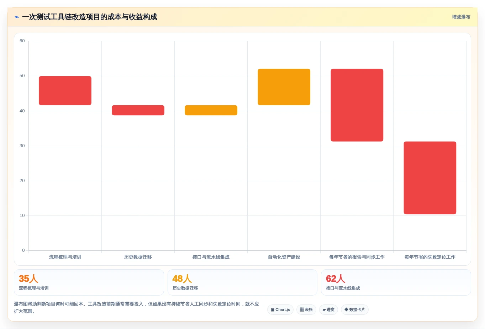The image size is (485, 329).
Task: Click y-axis value 60
Action: click(22, 41)
